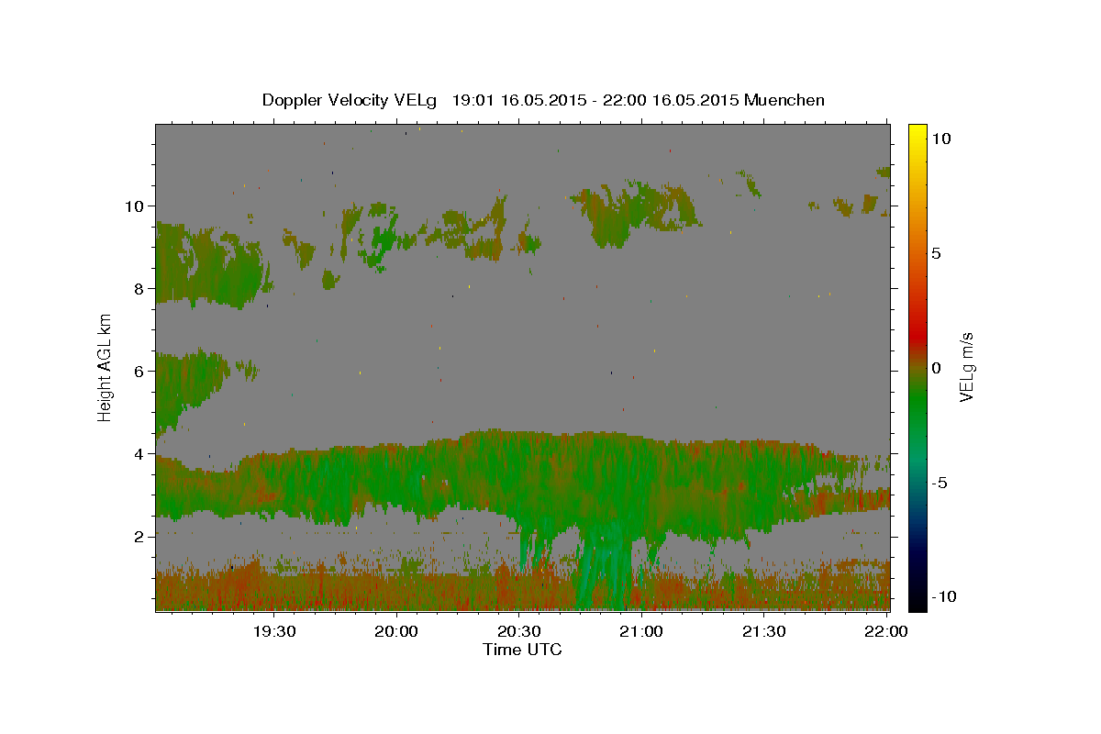Screen dimensions: 1101x734
Task: Click the black bottom of the colorbar
Action: [x=917, y=602]
